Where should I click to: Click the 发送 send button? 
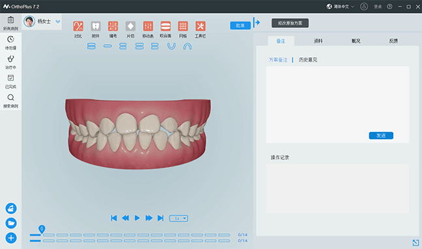[381, 136]
